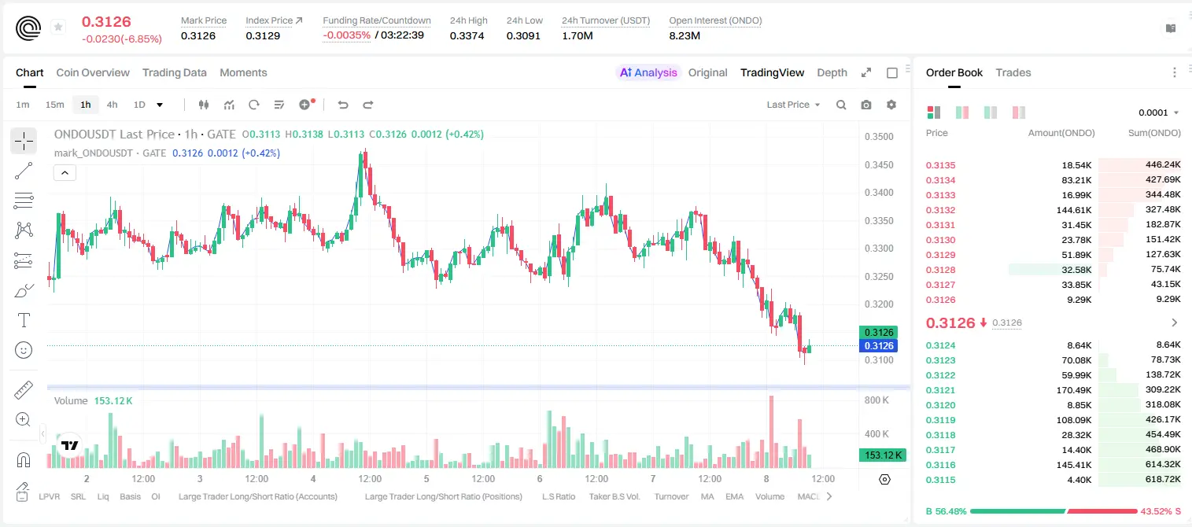Image resolution: width=1192 pixels, height=527 pixels.
Task: Toggle magnet mode for drawings
Action: point(24,459)
